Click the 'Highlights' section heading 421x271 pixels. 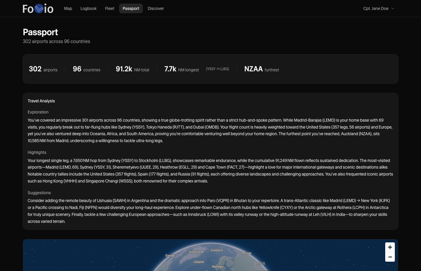pyautogui.click(x=37, y=152)
